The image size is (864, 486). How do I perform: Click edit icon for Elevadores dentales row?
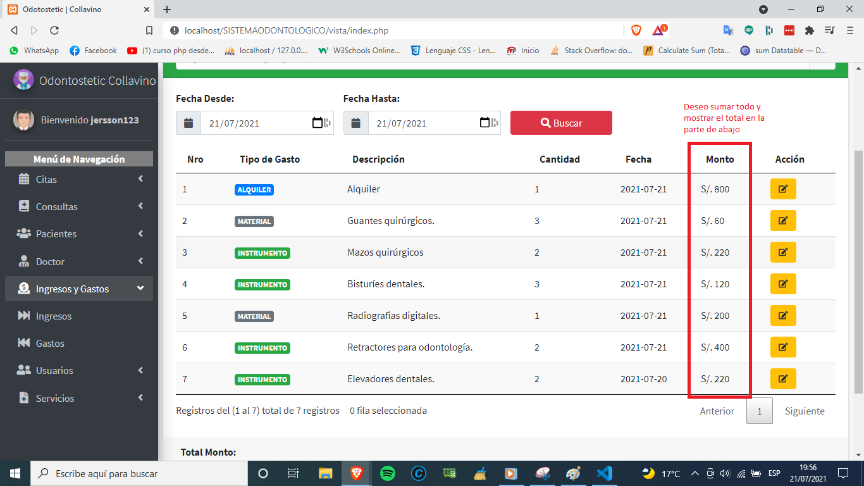(782, 379)
